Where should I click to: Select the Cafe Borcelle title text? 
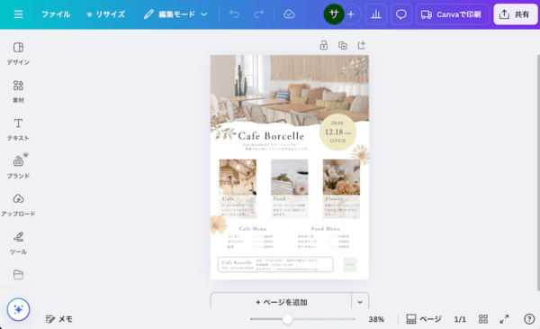(x=271, y=136)
